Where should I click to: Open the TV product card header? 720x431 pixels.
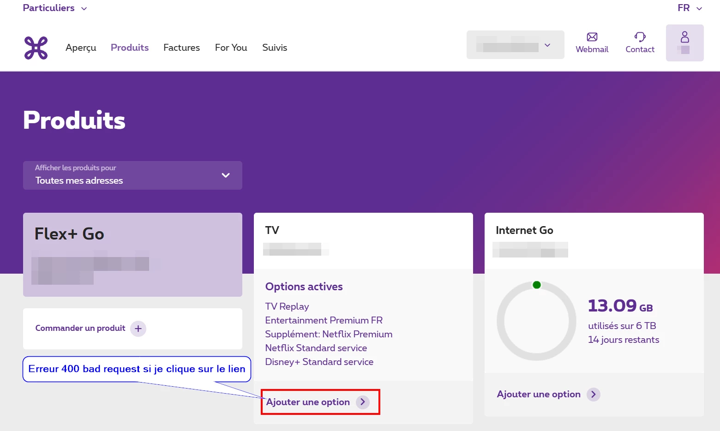tap(363, 240)
